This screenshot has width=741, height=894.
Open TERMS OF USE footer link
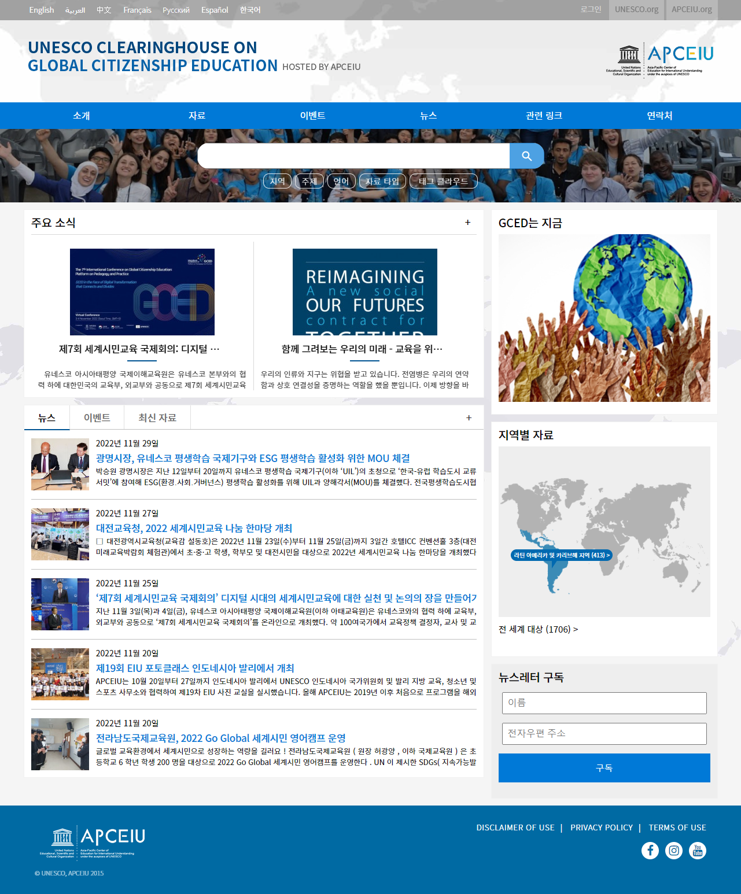[x=677, y=827]
